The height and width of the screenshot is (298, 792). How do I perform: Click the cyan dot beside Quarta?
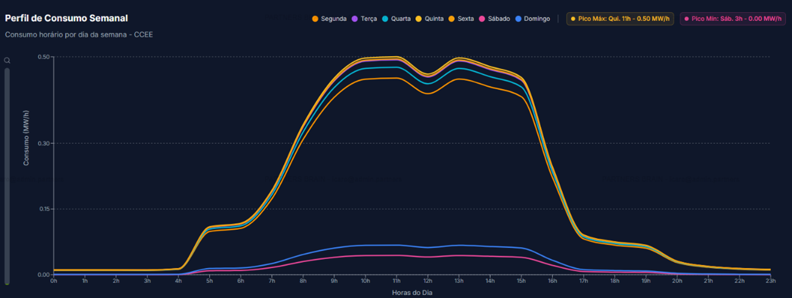[385, 19]
